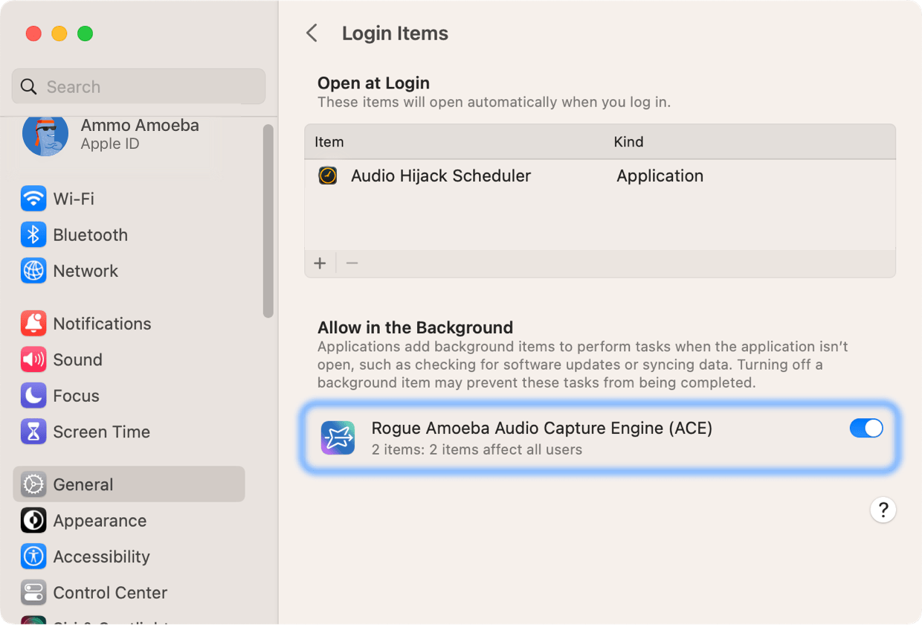
Task: Click the Search field in sidebar
Action: point(138,87)
